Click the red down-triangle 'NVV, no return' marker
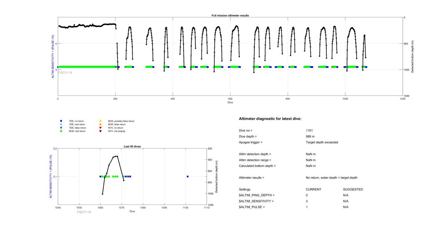Viewport: 445px width, 230px height. click(100, 128)
